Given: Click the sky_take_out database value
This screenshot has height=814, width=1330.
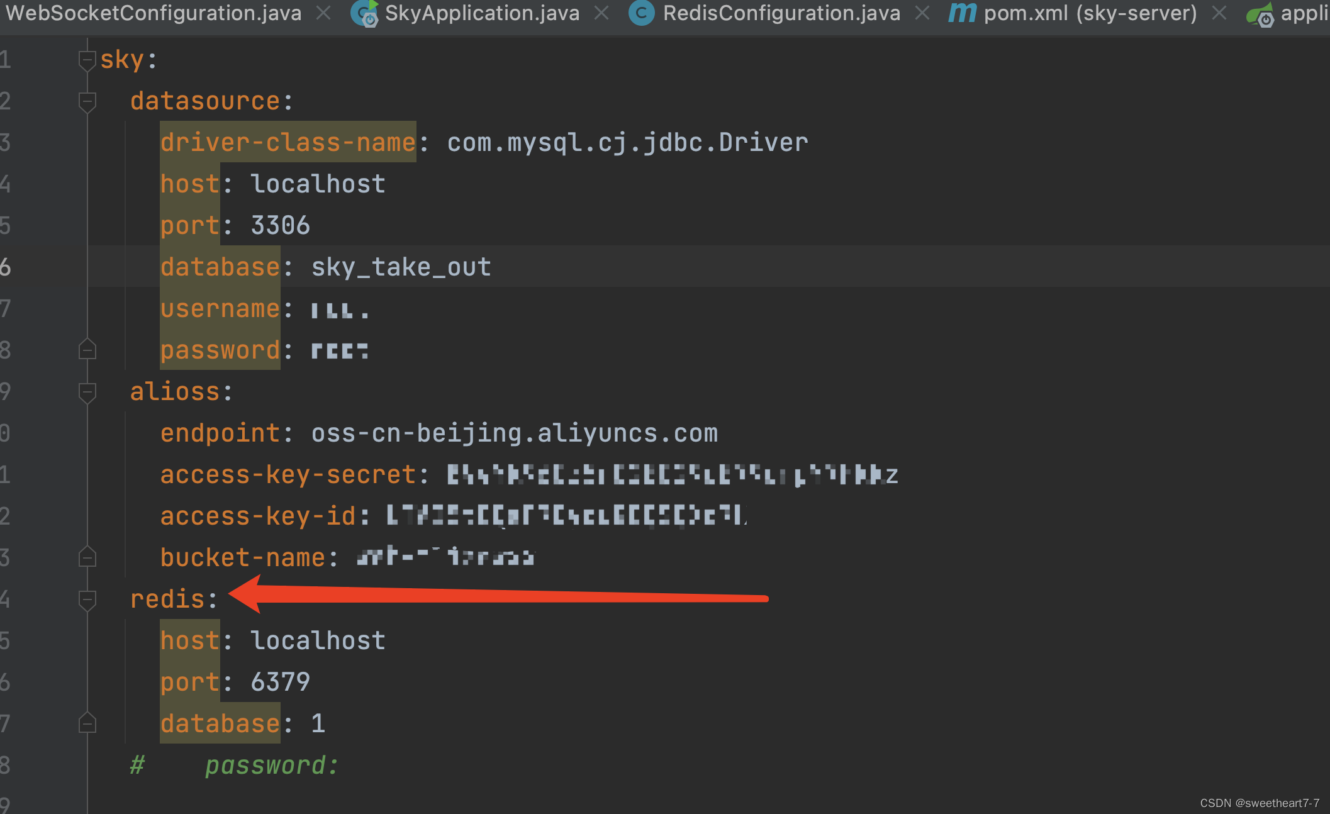Looking at the screenshot, I should point(401,267).
